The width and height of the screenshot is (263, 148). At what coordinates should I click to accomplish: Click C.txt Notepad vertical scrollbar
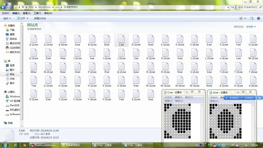(202, 123)
